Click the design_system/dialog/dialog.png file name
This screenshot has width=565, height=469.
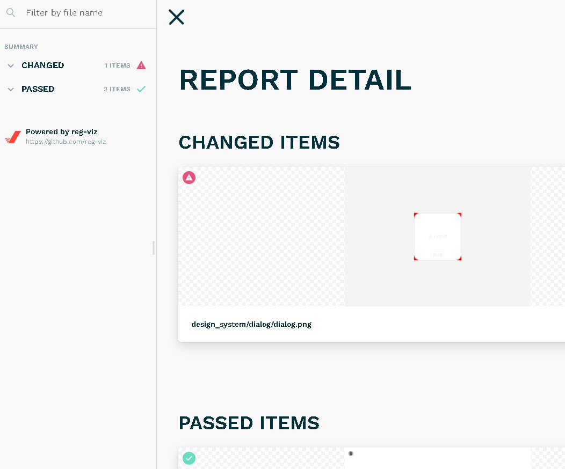(251, 324)
